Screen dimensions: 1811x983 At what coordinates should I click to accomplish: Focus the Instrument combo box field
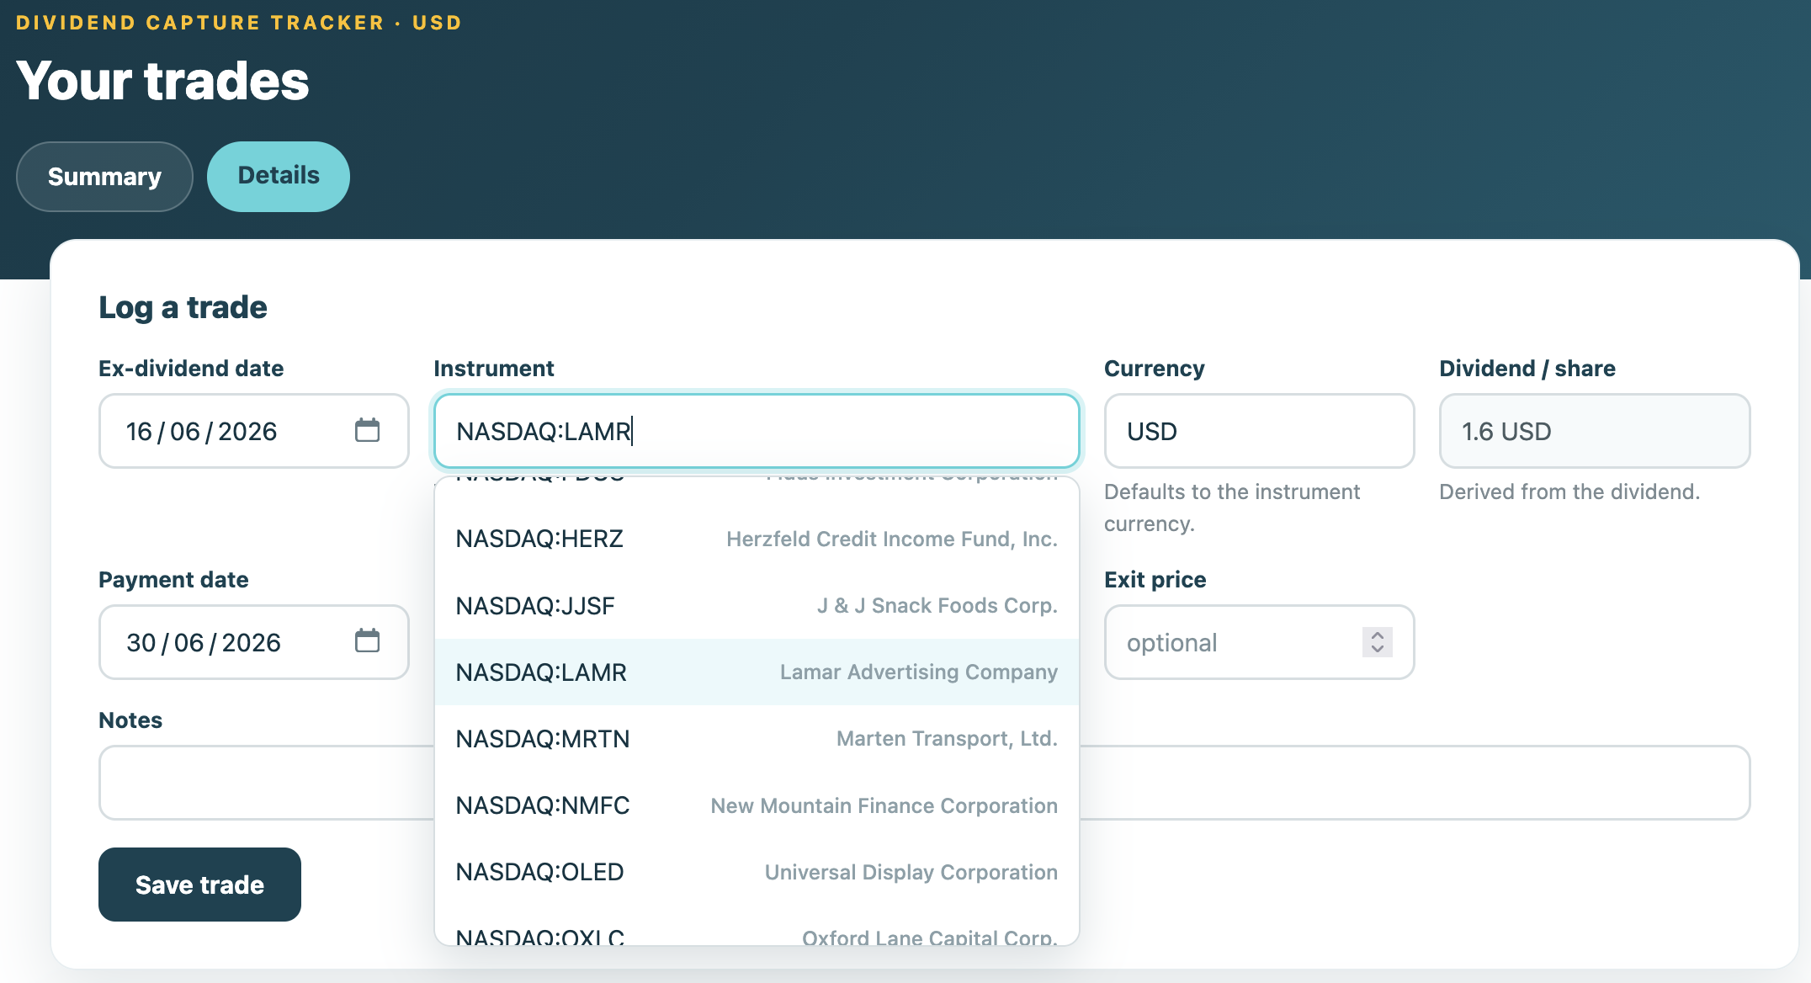(x=757, y=431)
